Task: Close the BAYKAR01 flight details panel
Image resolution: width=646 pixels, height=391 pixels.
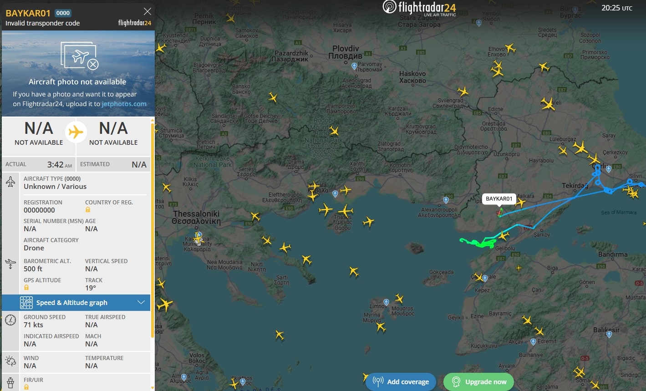Action: tap(147, 11)
